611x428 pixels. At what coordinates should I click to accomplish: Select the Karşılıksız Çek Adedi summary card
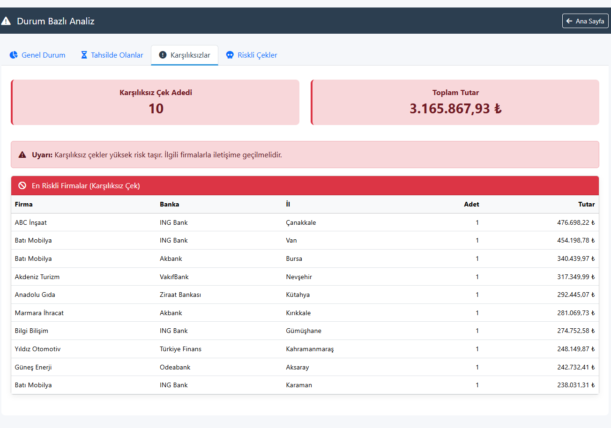pyautogui.click(x=155, y=103)
